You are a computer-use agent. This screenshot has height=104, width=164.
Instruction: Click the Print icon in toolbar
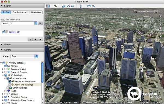(93, 6)
